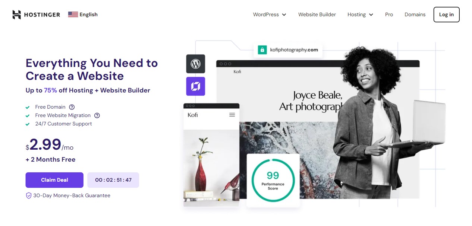Screen dimensions: 472x226
Task: Open the Website Builder nav item
Action: click(x=317, y=15)
